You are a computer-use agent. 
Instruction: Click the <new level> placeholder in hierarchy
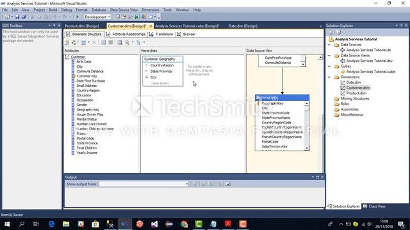tap(160, 84)
